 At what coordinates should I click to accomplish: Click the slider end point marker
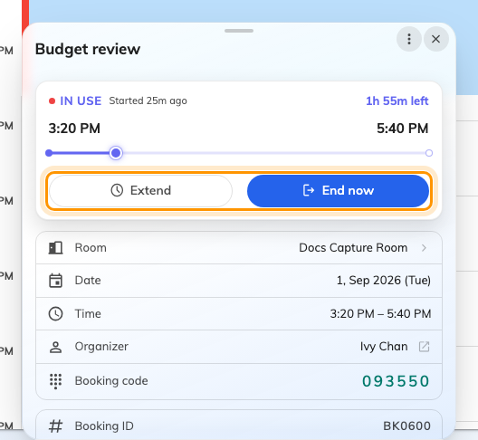click(x=428, y=153)
